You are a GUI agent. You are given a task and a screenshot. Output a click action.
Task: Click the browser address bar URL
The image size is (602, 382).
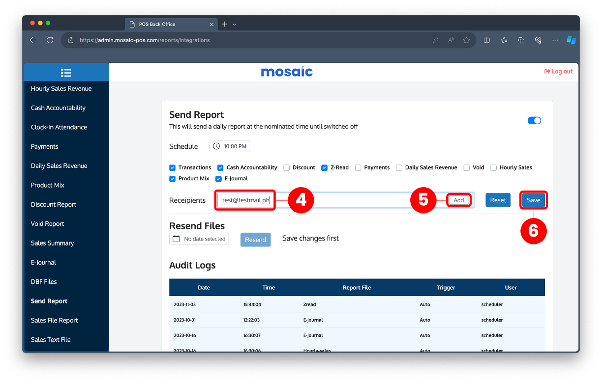tap(145, 40)
